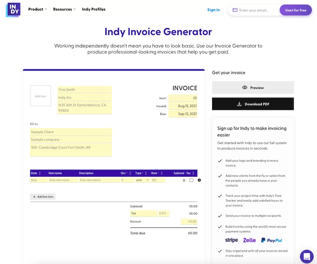Sort by the Type column arrows
The width and height of the screenshot is (317, 264).
coord(146,173)
